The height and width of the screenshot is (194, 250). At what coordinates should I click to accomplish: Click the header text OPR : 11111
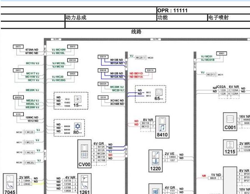[x=172, y=10]
